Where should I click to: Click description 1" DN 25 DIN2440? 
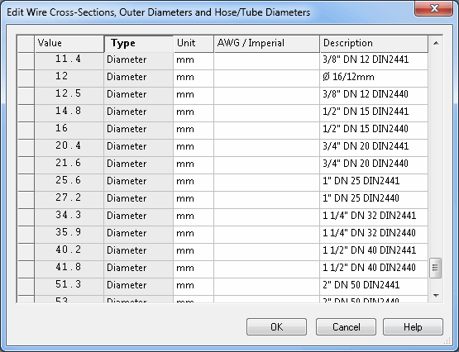point(374,200)
